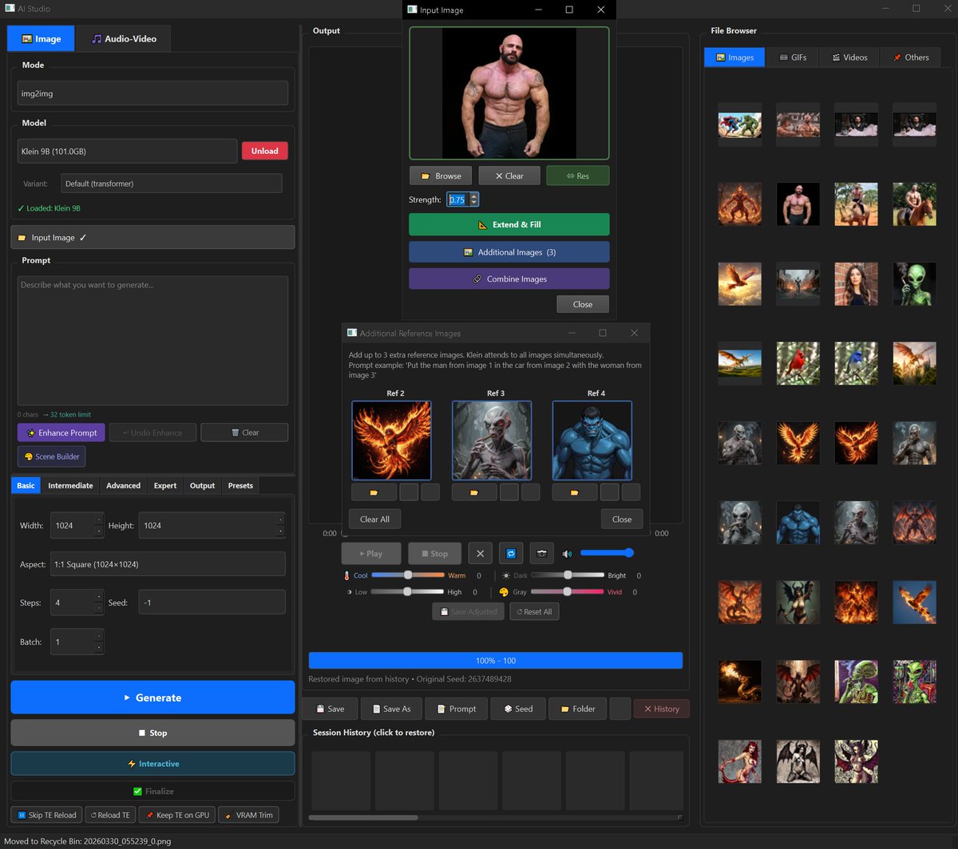
Task: Capture a frame with the camera icon
Action: coord(542,553)
